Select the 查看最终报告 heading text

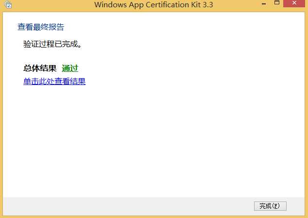click(x=41, y=27)
